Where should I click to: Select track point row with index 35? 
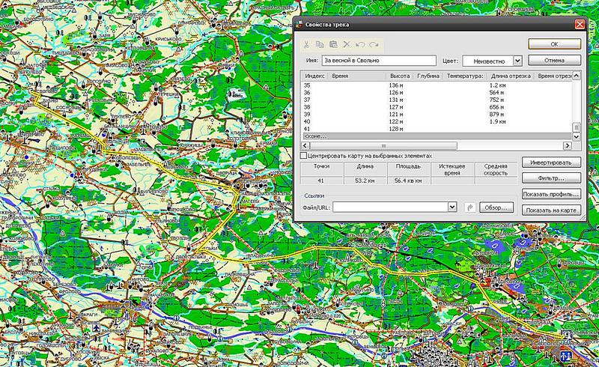click(437, 85)
